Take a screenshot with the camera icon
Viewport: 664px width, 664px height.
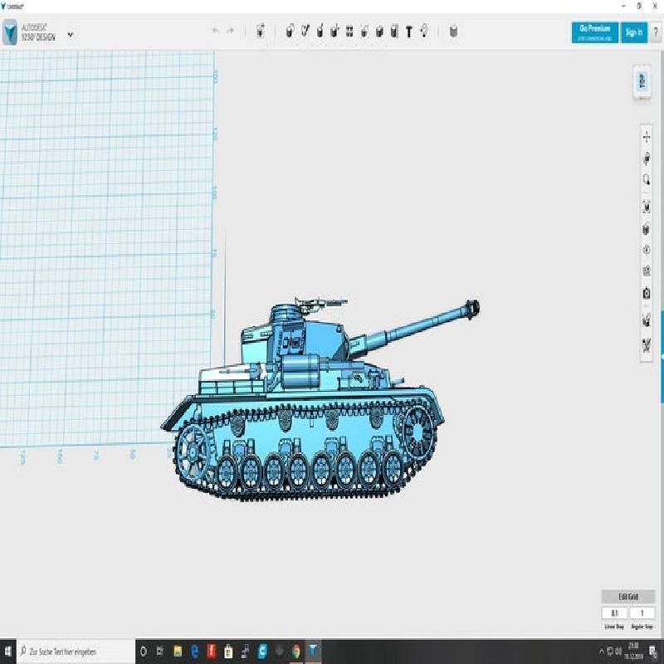647,293
